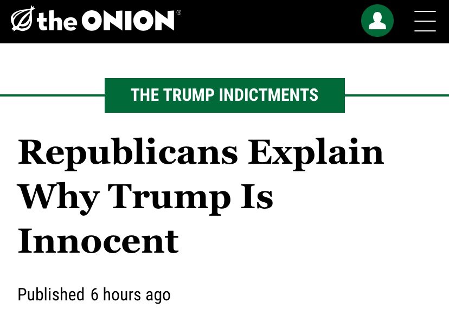Viewport: 449px width, 315px height.
Task: Click the word "Published" below the headline
Action: point(51,294)
